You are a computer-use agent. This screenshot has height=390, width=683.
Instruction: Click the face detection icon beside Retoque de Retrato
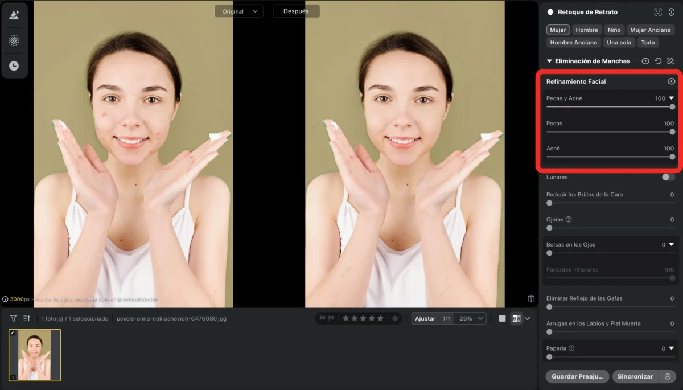point(658,12)
